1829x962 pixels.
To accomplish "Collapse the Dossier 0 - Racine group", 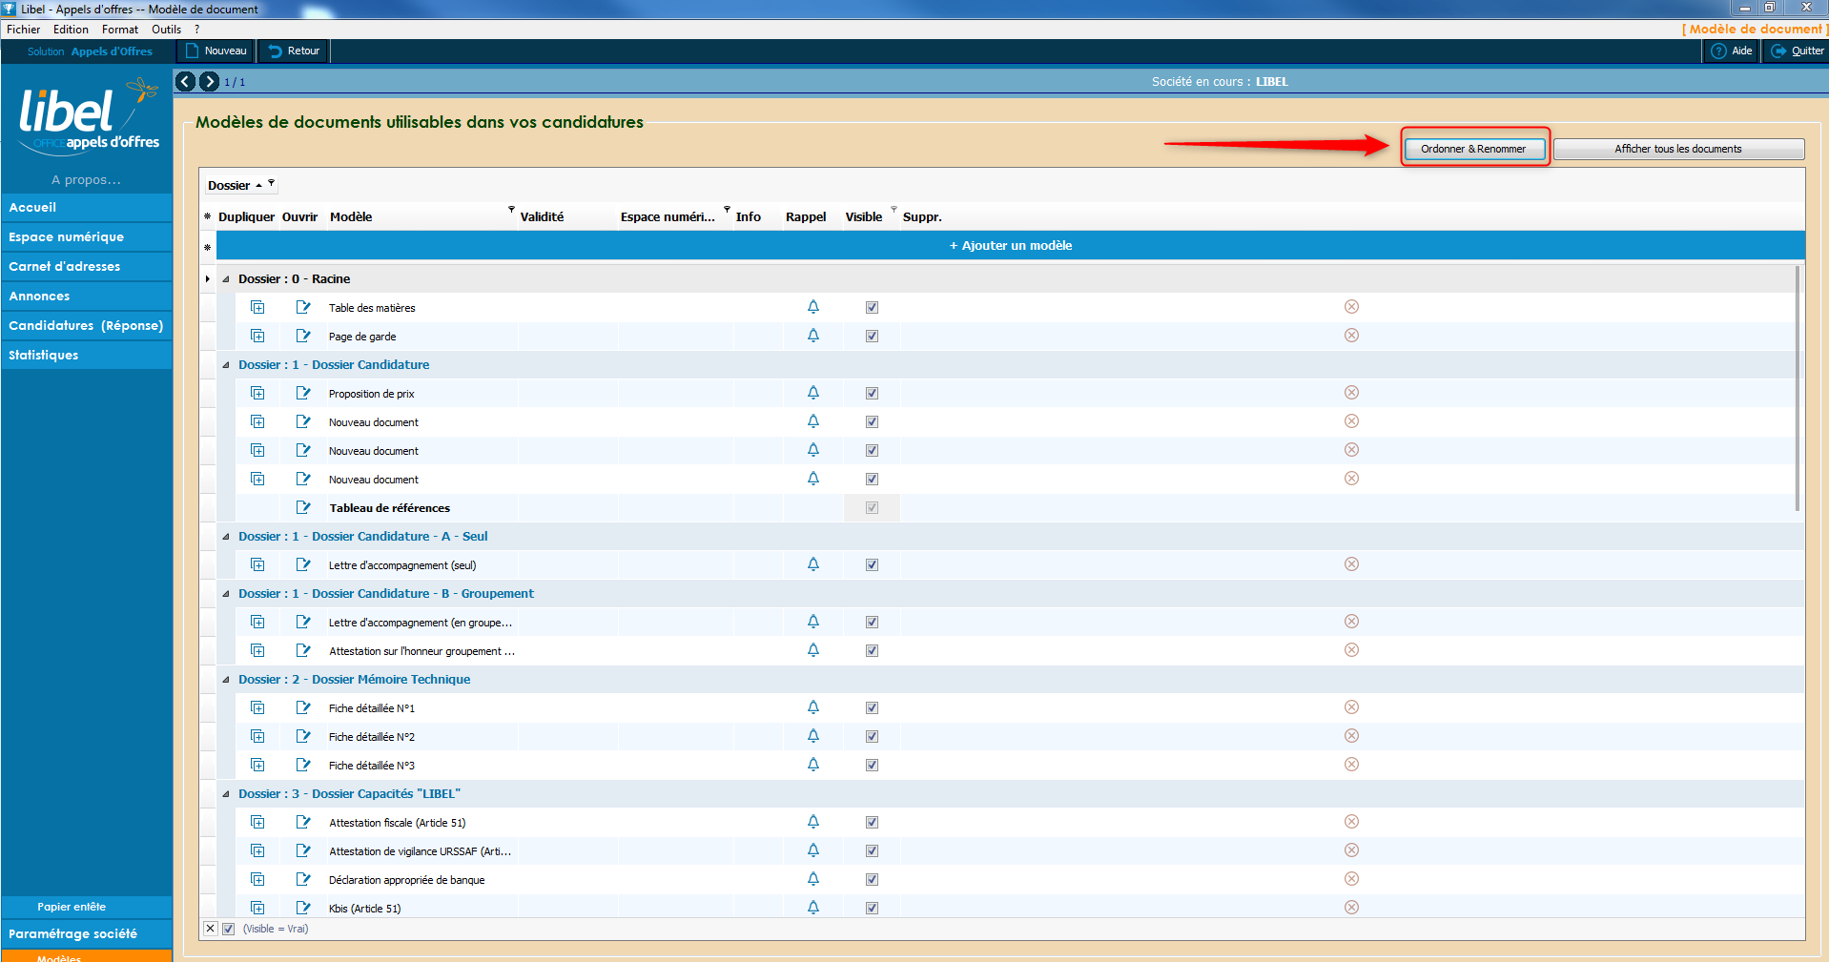I will [226, 279].
